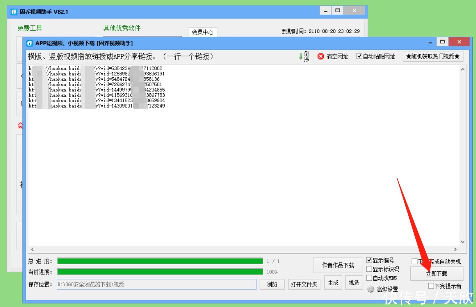
Task: Click the 固乔视频助手 main window titlebar icon
Action: [x=13, y=12]
